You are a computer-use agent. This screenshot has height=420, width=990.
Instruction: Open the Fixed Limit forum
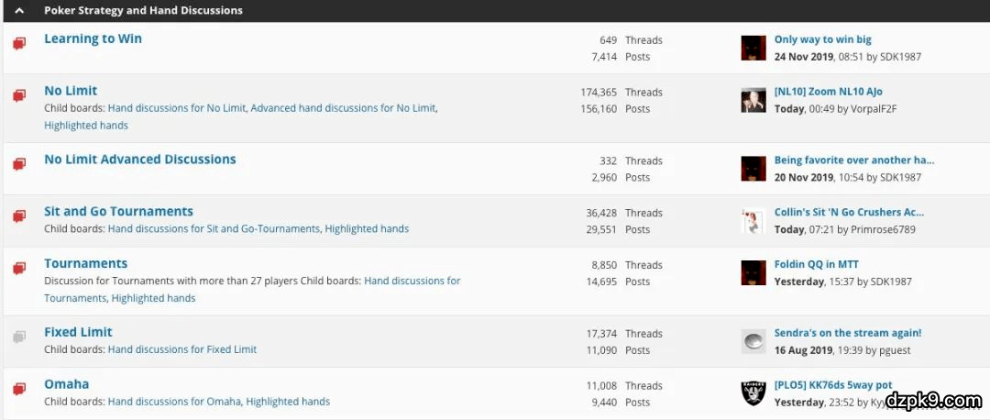point(78,332)
